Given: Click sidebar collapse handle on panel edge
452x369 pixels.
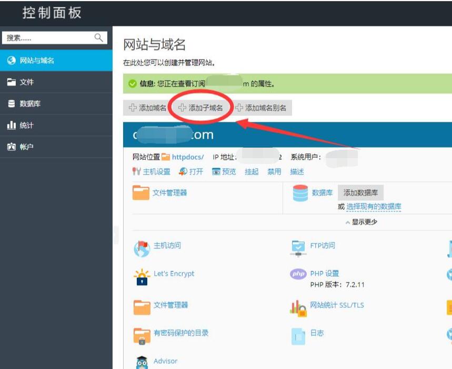Looking at the screenshot, I should 116,235.
